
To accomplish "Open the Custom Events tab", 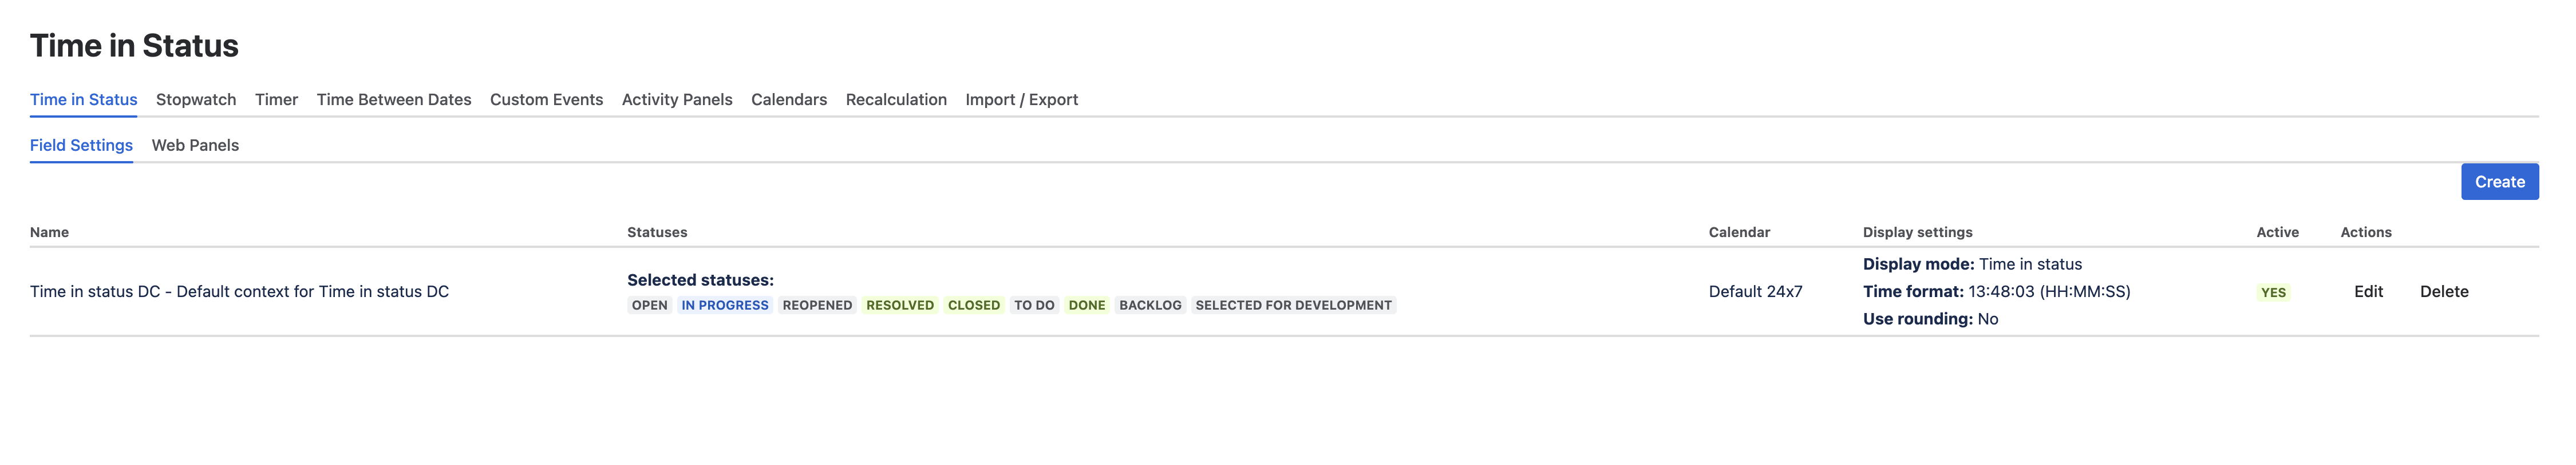I will (546, 100).
